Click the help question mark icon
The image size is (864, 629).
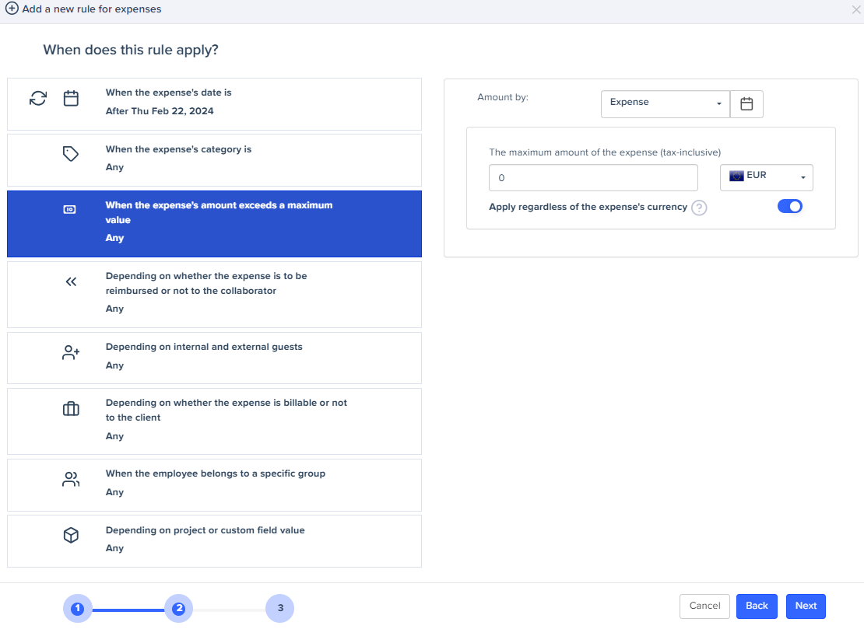(699, 208)
